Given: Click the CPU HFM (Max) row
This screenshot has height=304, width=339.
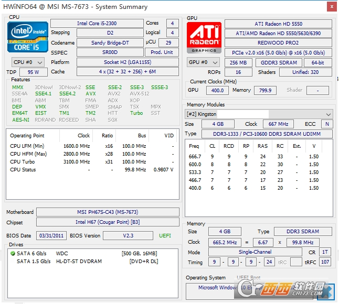Looking at the screenshot, I should click(x=92, y=154).
